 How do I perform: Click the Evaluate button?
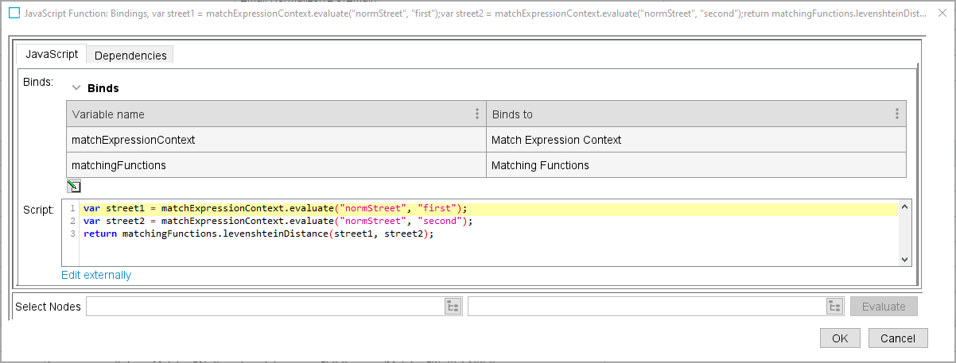(884, 307)
